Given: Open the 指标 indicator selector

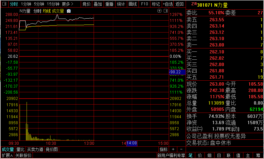Looking at the screenshot, I should point(163,149).
